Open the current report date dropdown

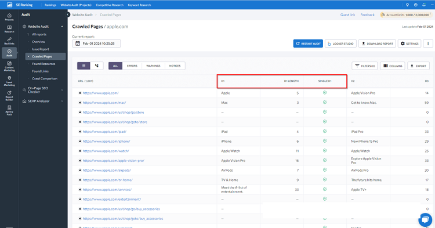click(x=96, y=44)
